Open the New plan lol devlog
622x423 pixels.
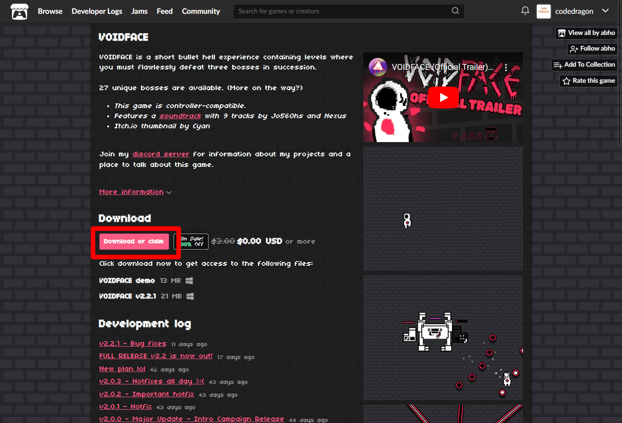pyautogui.click(x=122, y=369)
